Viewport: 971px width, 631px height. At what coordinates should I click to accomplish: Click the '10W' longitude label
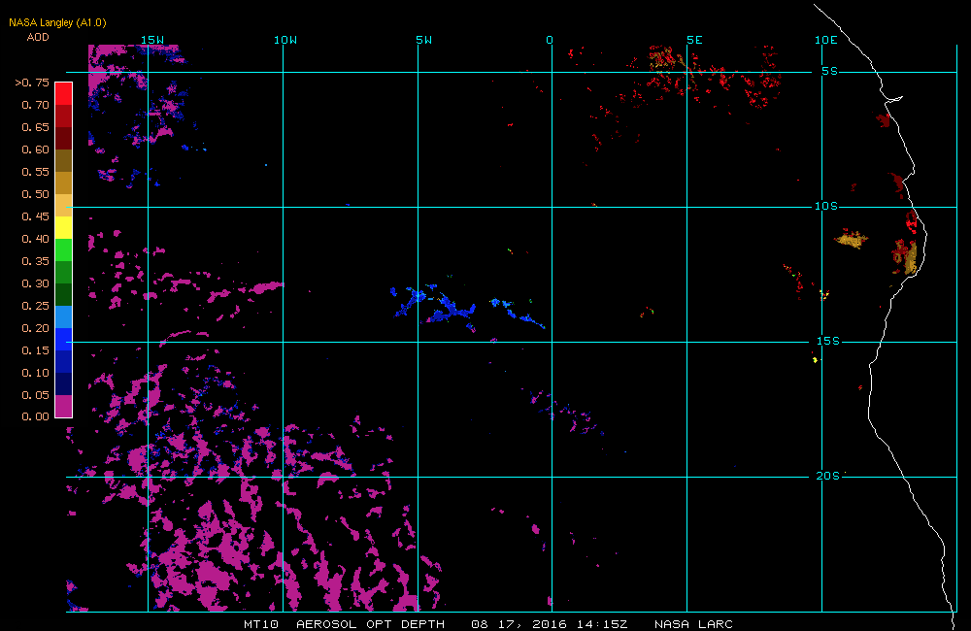tap(285, 40)
